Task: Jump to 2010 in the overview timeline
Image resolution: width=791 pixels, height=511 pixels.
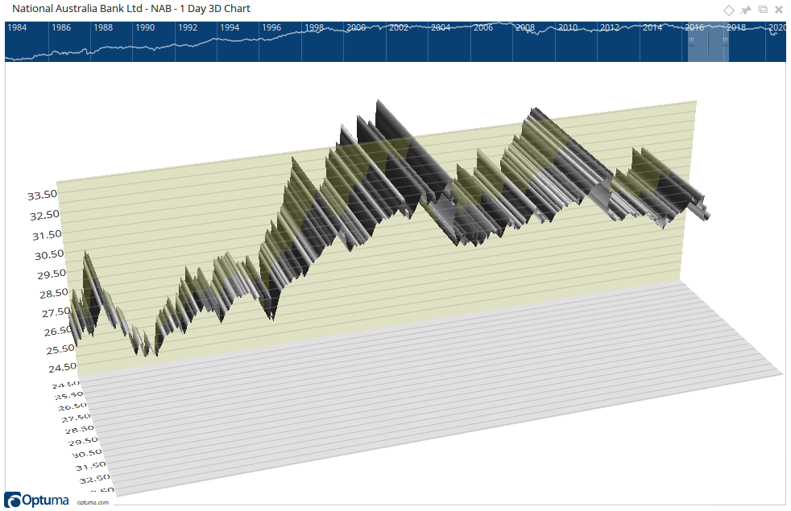Action: pyautogui.click(x=568, y=27)
